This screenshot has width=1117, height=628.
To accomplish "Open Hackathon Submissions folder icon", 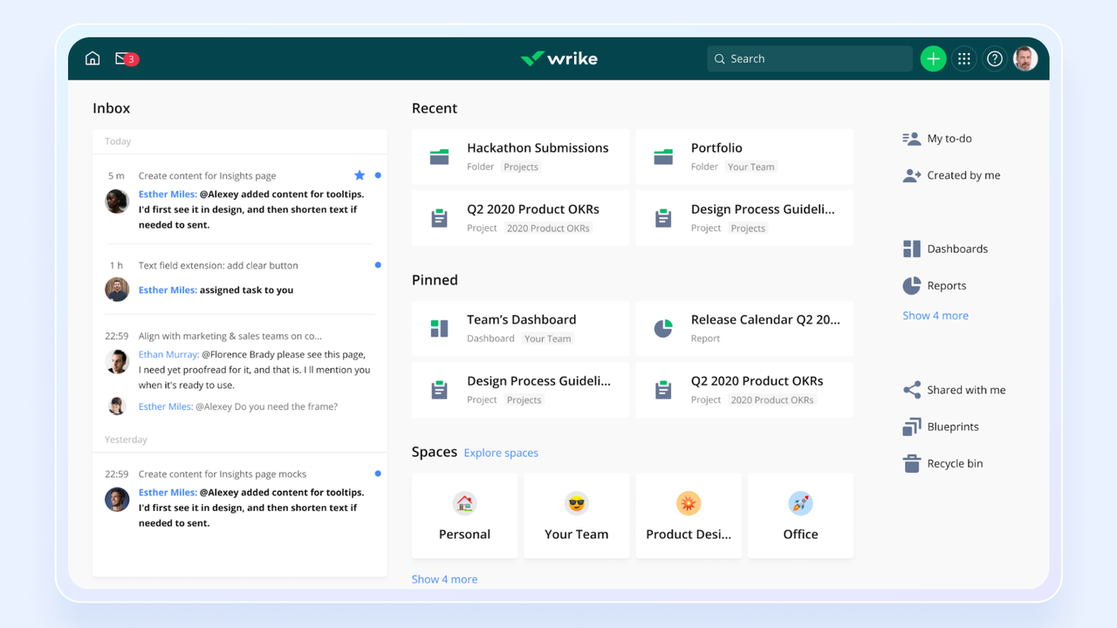I will pos(439,157).
